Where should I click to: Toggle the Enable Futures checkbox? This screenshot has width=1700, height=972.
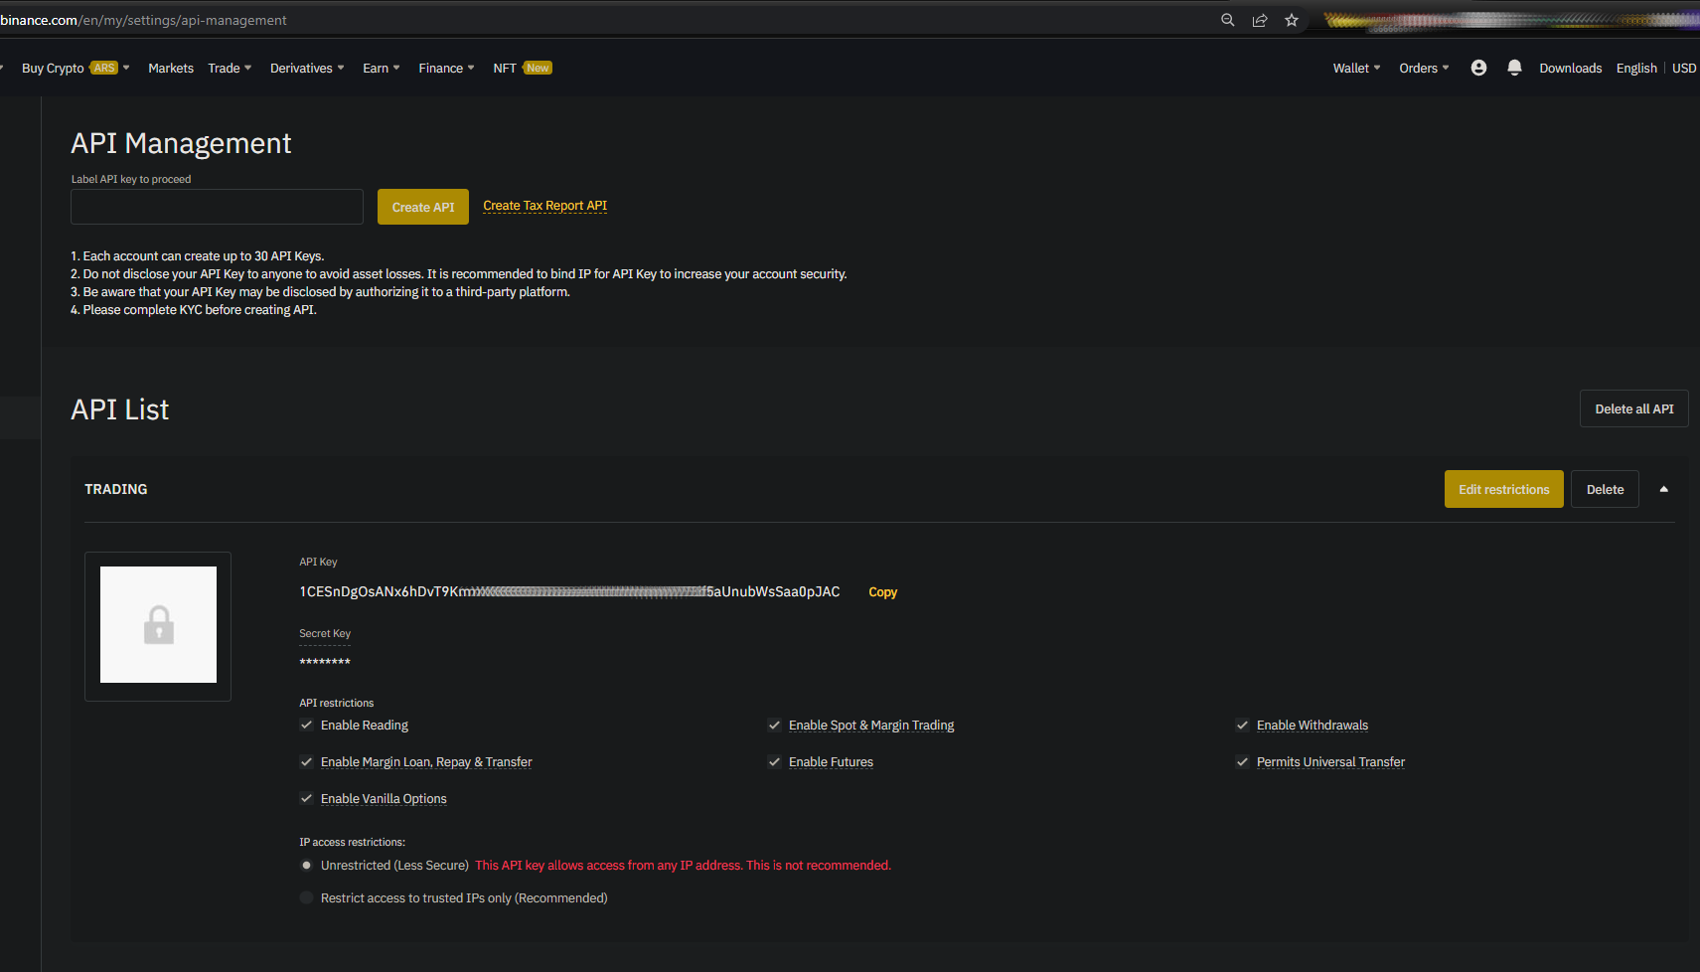coord(774,762)
